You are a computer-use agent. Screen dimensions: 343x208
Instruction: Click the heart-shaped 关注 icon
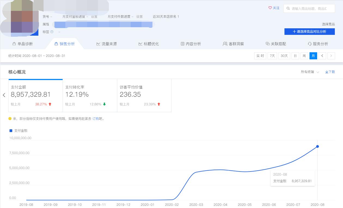pos(270,8)
